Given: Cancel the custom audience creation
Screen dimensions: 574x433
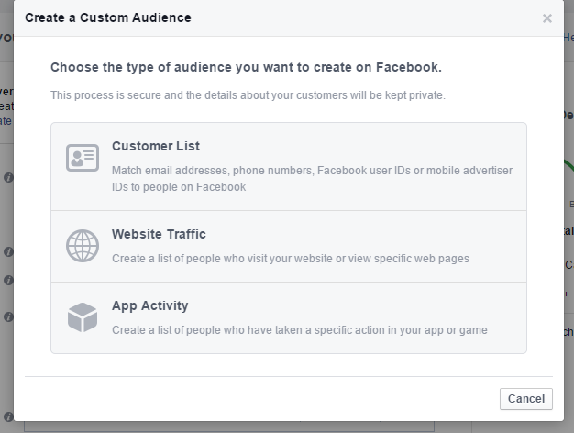Looking at the screenshot, I should pyautogui.click(x=526, y=399).
